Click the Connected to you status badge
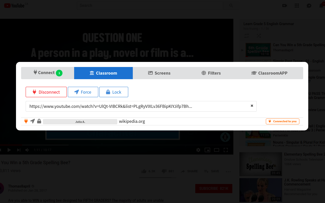Screen dimensions: 325x203 tap(283, 121)
